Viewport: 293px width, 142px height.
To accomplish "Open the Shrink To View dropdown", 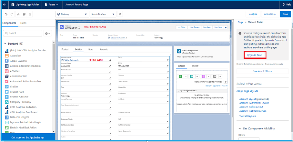I will coord(103,14).
